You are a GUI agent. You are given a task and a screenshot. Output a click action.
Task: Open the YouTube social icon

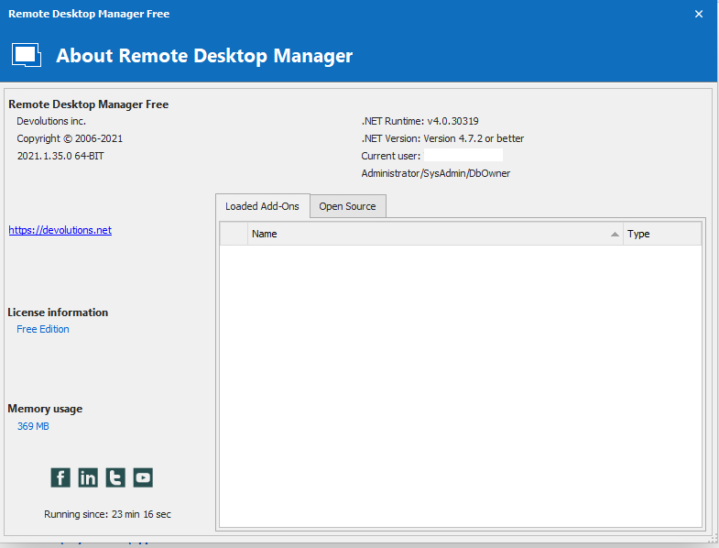tap(143, 477)
